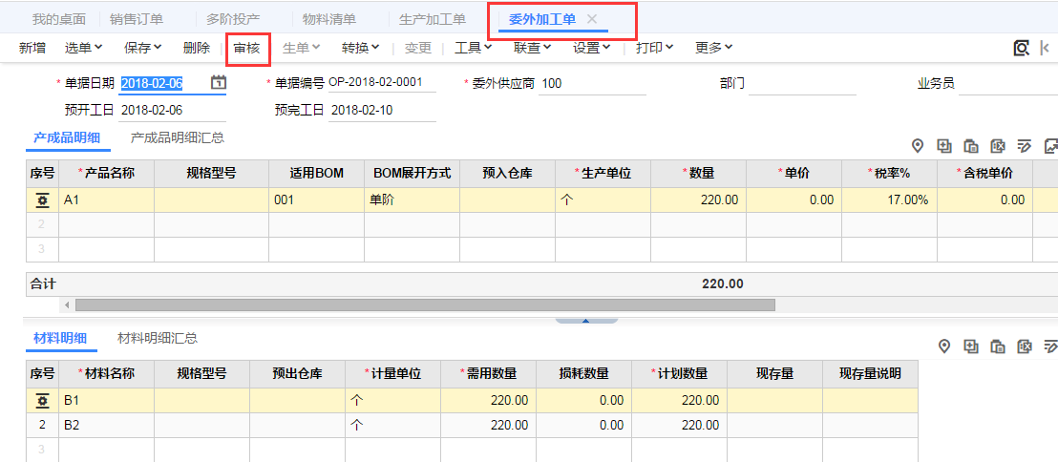Click the 新增 button
This screenshot has width=1058, height=462.
coord(32,48)
